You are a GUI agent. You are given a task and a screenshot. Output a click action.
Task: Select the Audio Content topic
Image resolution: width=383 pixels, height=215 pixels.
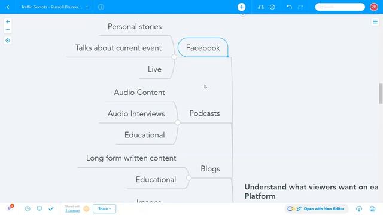[x=139, y=93]
